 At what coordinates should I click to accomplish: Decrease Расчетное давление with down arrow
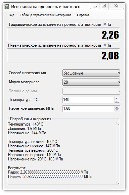click(x=117, y=110)
